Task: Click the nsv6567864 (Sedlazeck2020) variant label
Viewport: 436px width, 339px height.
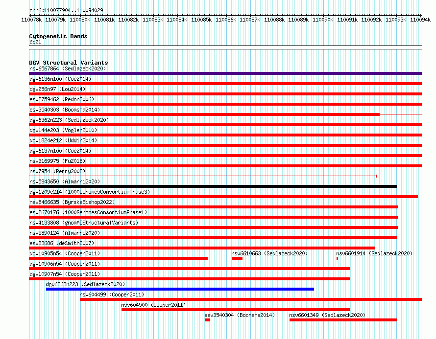Action: click(68, 68)
